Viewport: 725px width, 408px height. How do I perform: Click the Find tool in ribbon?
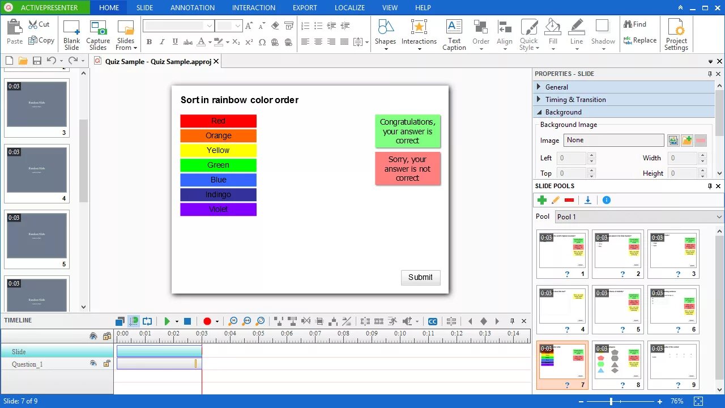635,24
